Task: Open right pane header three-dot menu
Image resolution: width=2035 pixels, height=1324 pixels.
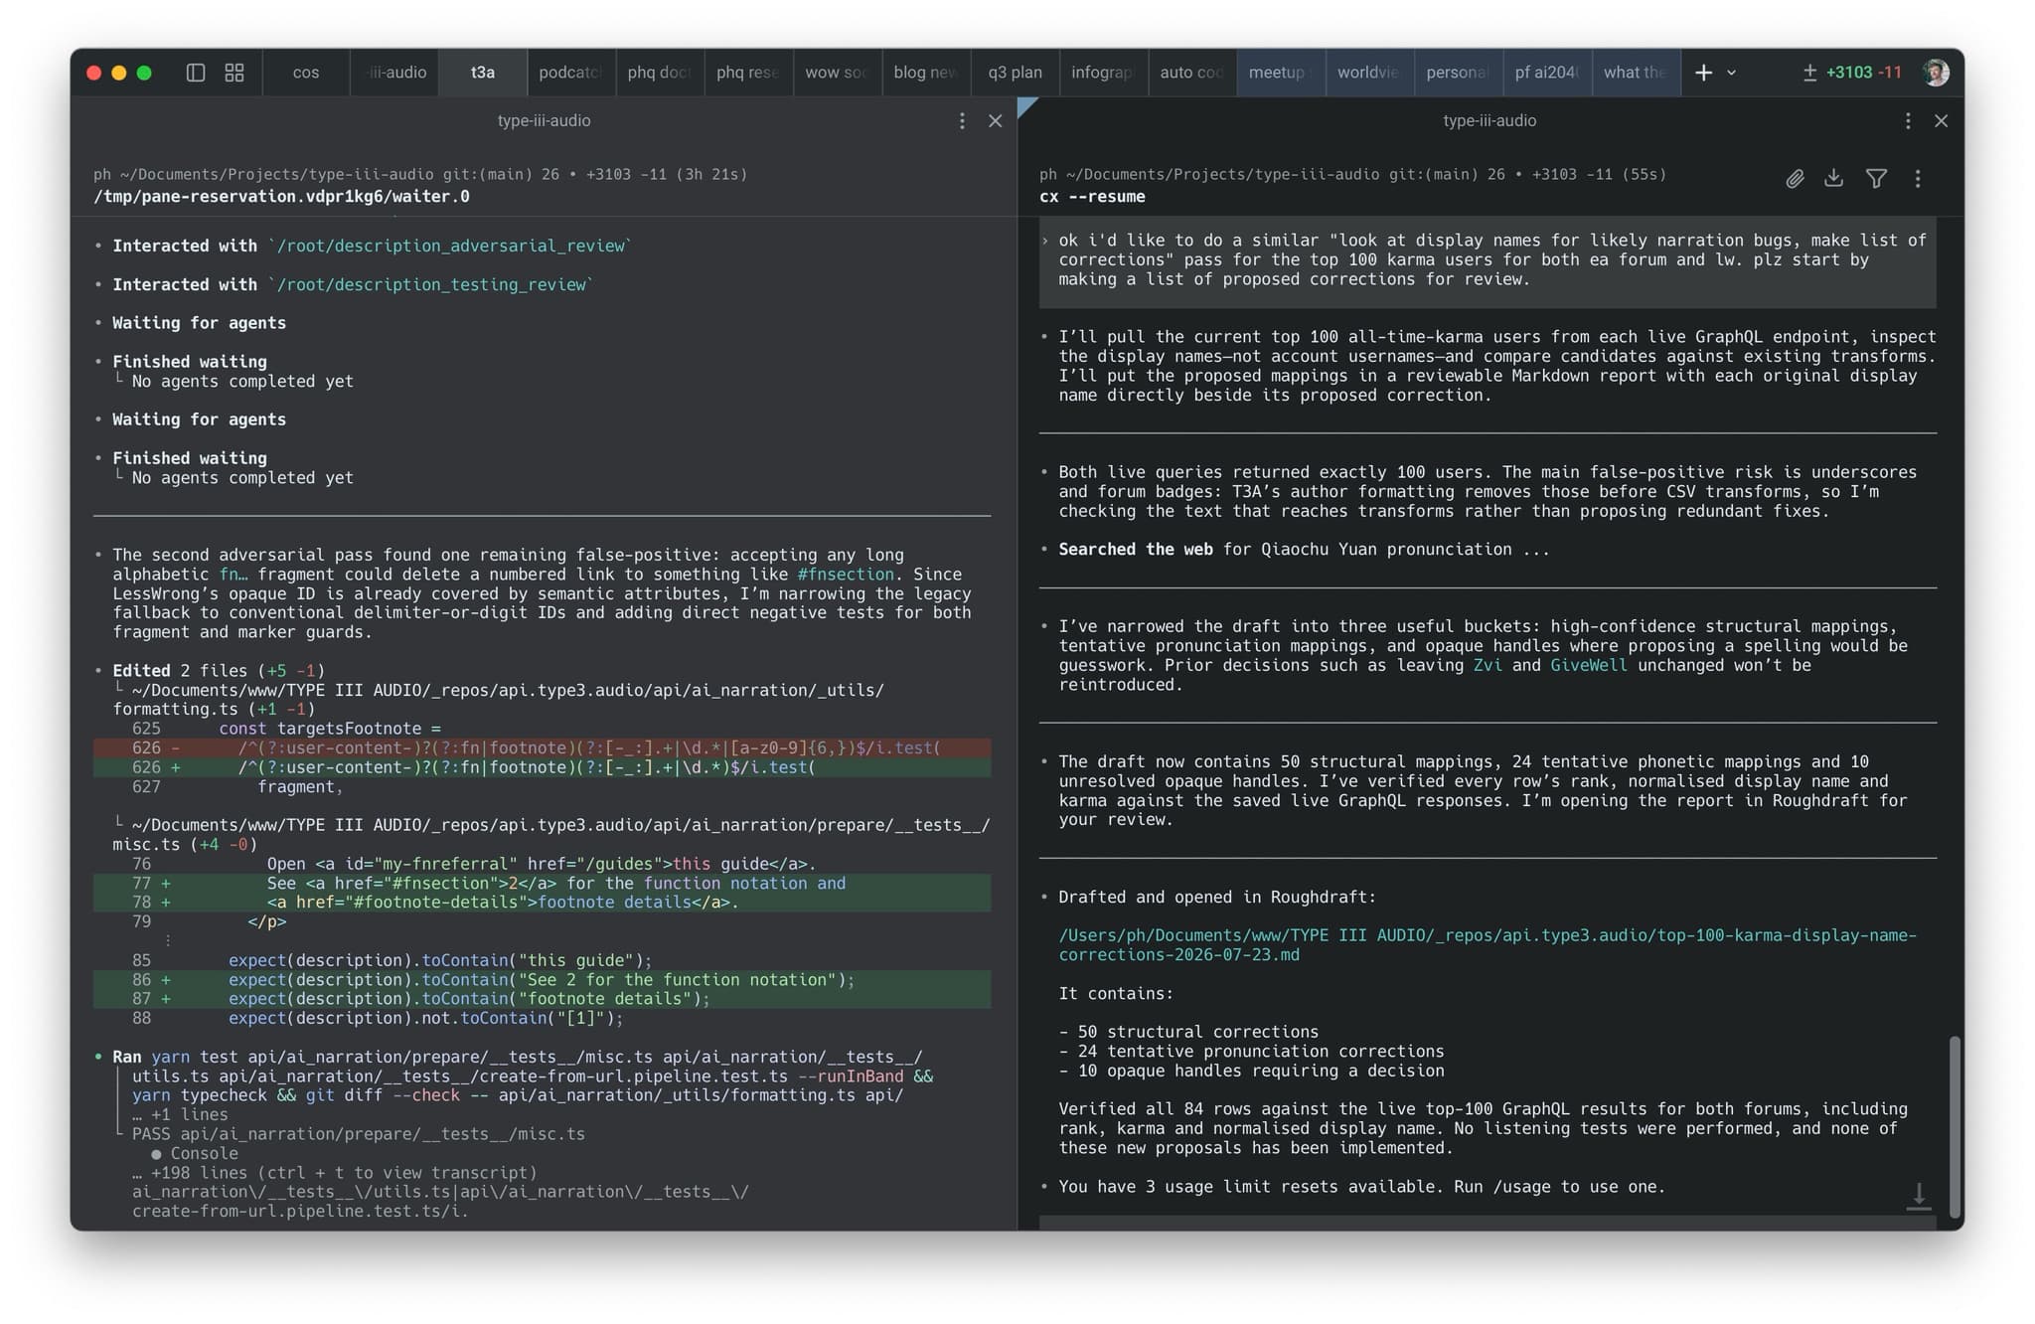Action: click(1908, 120)
